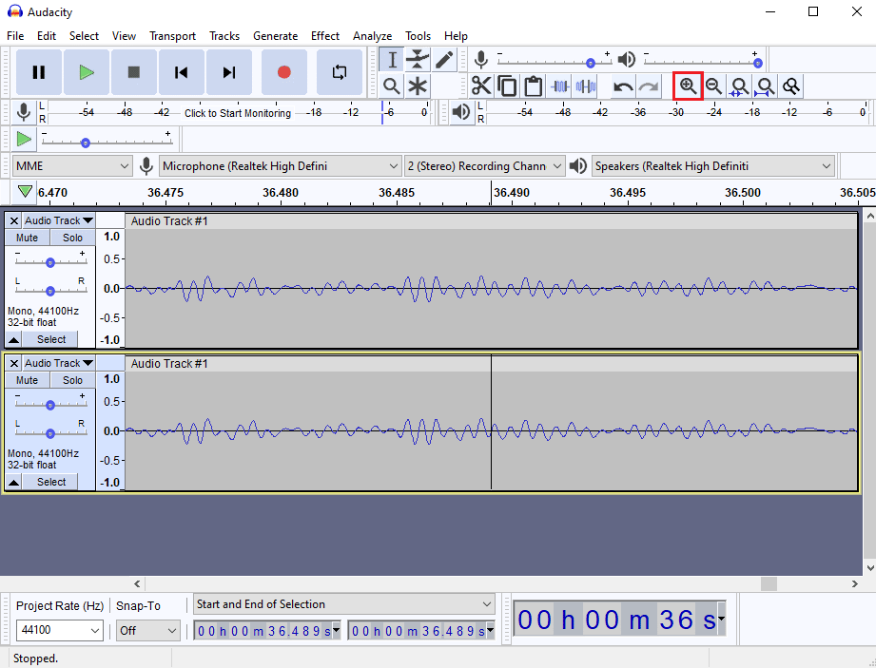Screen dimensions: 876x668
Task: Select the Selection (I-beam) tool
Action: click(391, 59)
